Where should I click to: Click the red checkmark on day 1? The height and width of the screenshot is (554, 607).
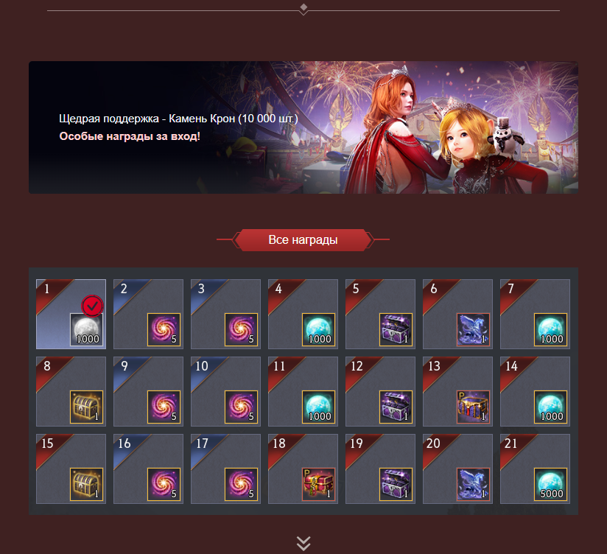pos(92,306)
